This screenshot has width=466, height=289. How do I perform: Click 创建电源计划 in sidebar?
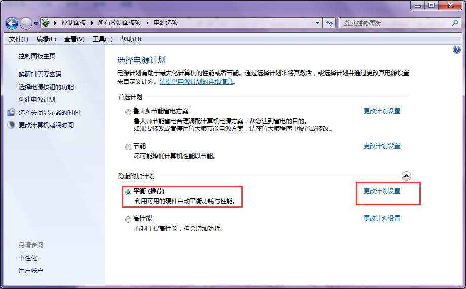coord(37,100)
